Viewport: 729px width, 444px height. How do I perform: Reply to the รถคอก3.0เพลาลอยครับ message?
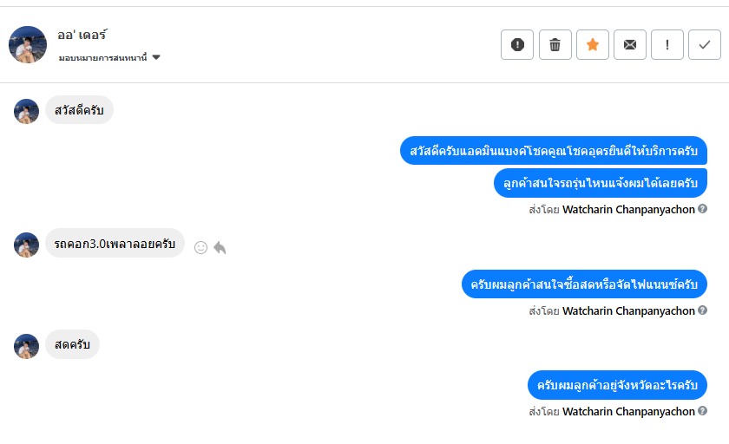[220, 247]
